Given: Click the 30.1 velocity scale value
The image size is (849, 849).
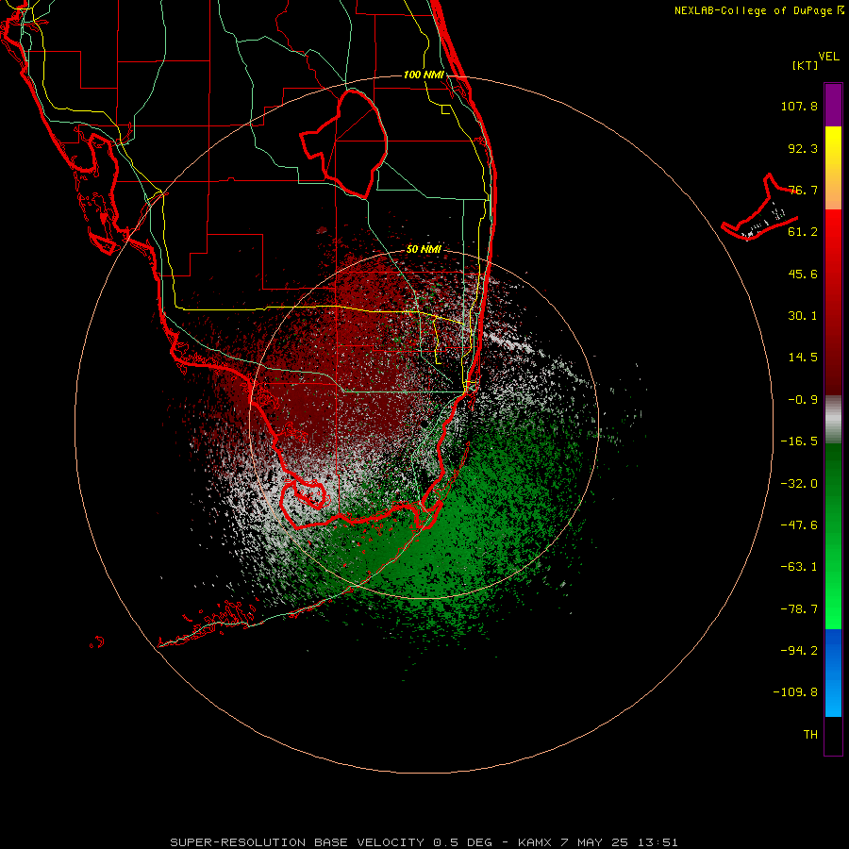Looking at the screenshot, I should click(x=803, y=316).
